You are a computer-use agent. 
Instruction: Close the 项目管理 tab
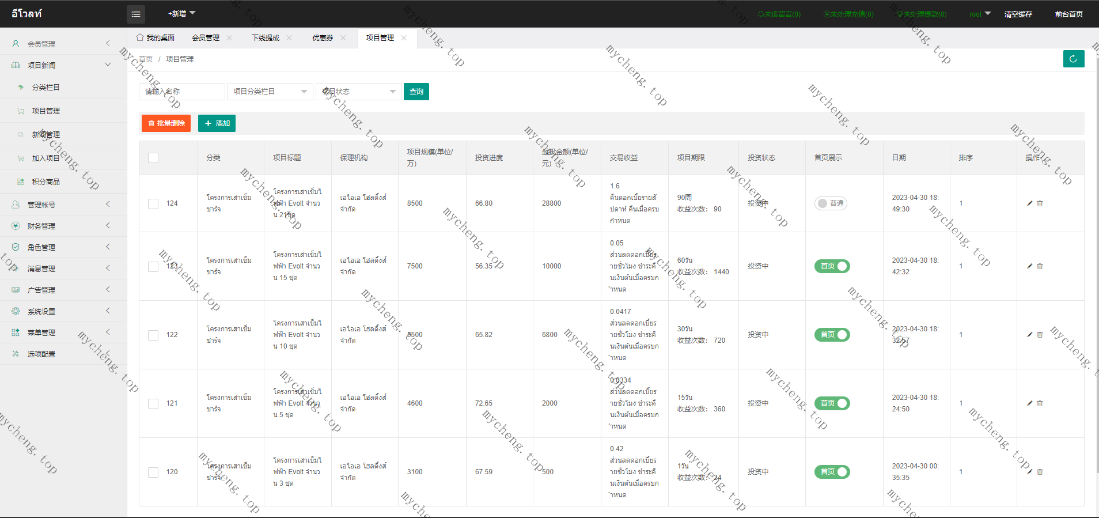[x=404, y=38]
